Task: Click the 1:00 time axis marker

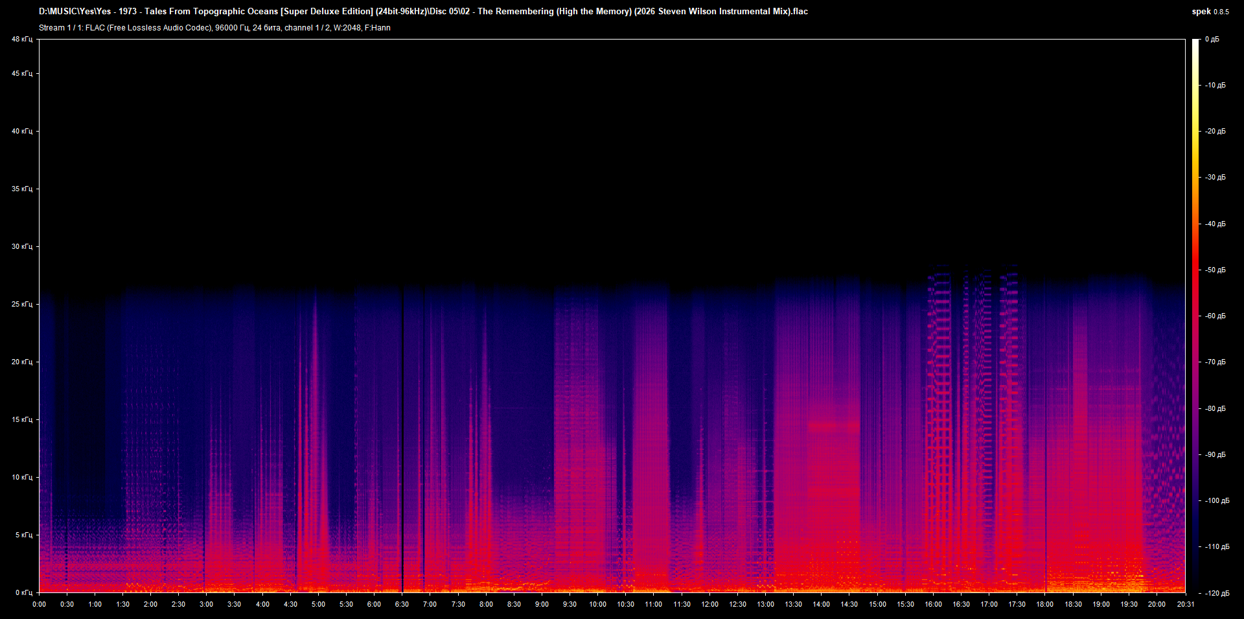Action: [95, 605]
